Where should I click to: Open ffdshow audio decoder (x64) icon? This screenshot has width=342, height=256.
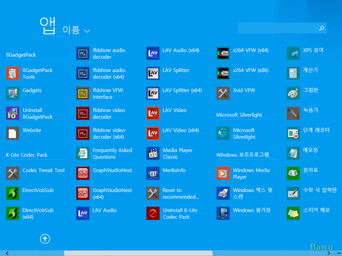[83, 74]
